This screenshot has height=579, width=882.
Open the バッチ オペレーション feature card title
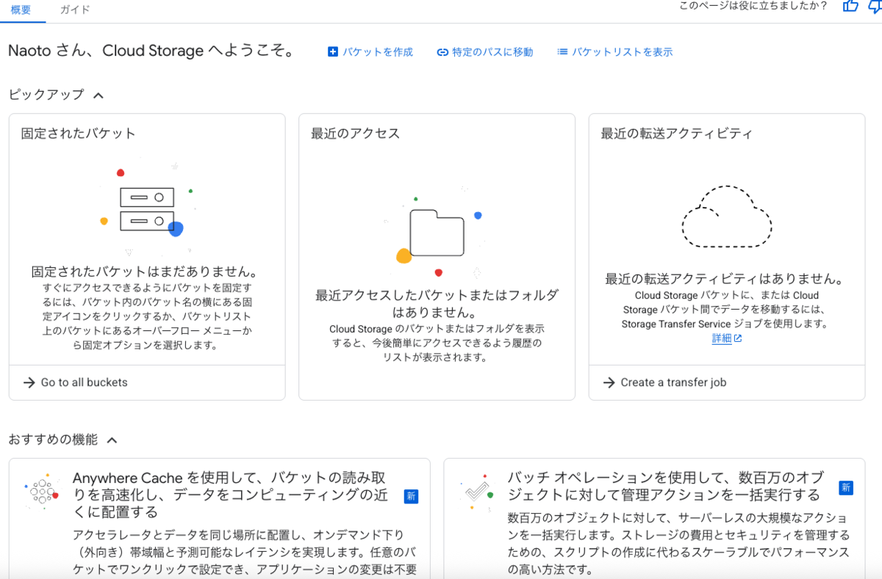click(x=666, y=486)
